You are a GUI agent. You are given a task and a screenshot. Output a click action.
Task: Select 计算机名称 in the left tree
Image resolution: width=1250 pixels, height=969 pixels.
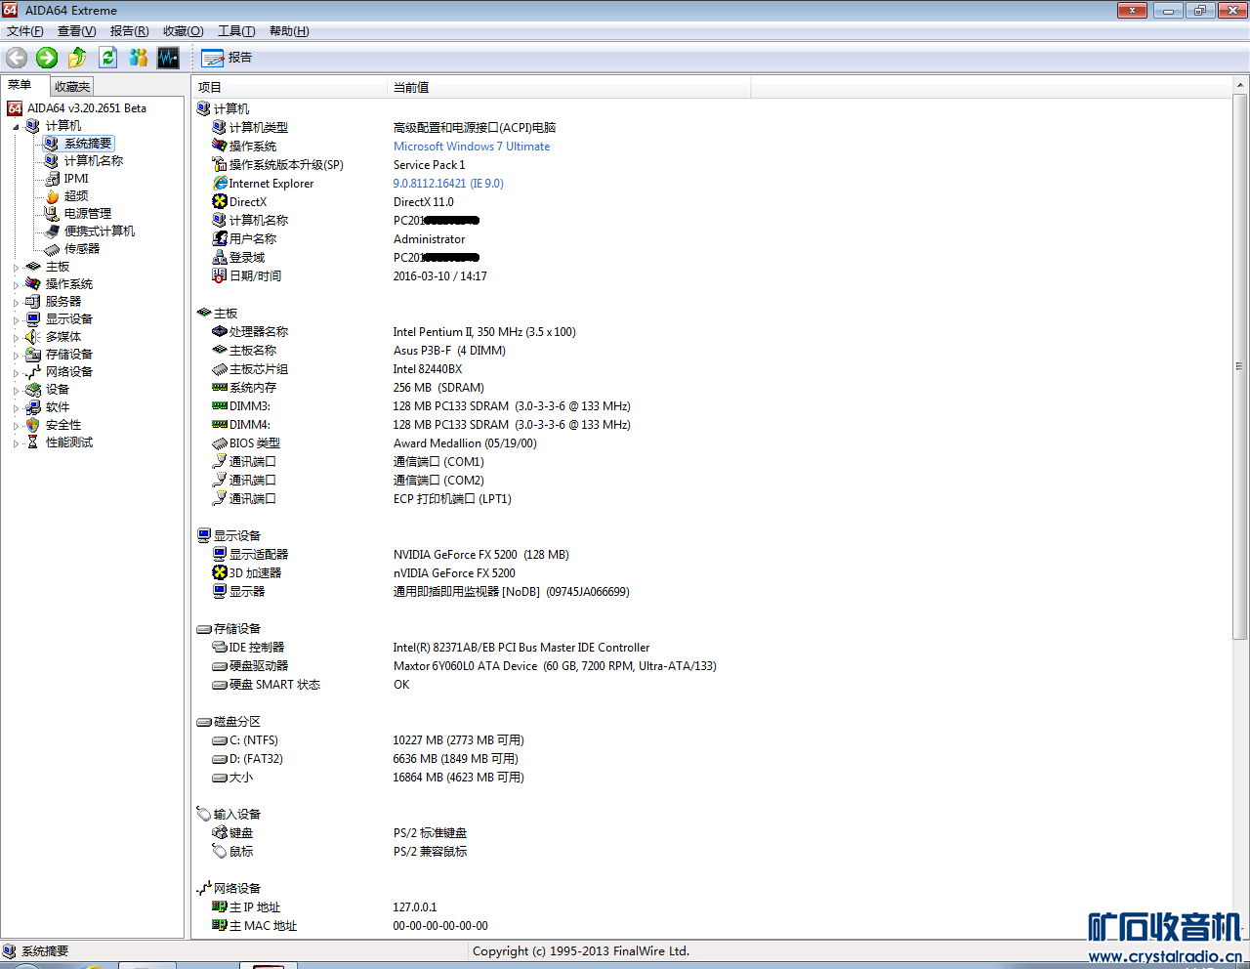(94, 161)
